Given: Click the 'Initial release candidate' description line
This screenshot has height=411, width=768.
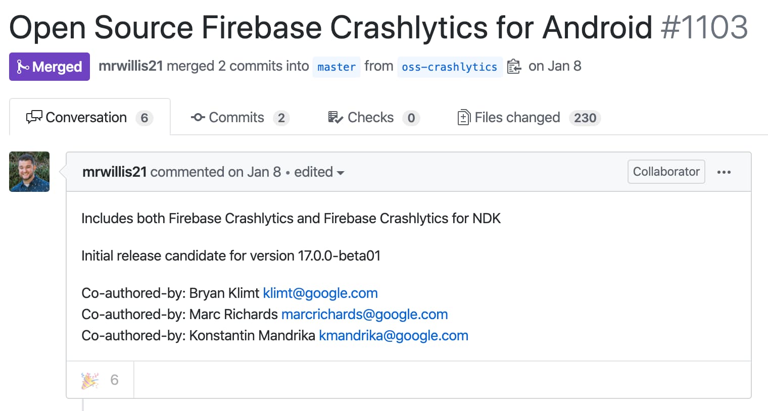Looking at the screenshot, I should point(231,255).
